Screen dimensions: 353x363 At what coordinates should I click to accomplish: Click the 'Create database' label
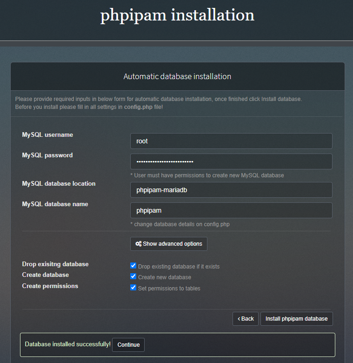click(x=45, y=275)
